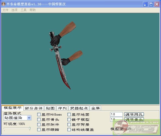This screenshot has height=136, width=161.
Task: Open the 工具 menu
Action: click(x=23, y=10)
